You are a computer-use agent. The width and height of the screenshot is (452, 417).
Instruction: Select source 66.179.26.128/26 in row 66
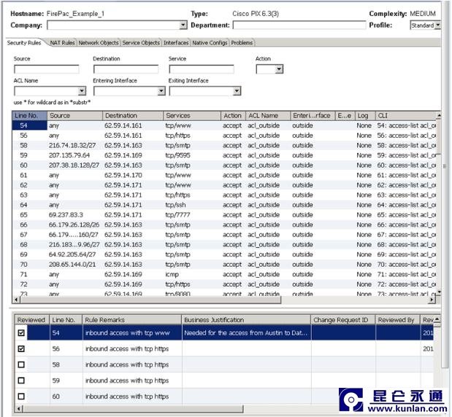74,225
